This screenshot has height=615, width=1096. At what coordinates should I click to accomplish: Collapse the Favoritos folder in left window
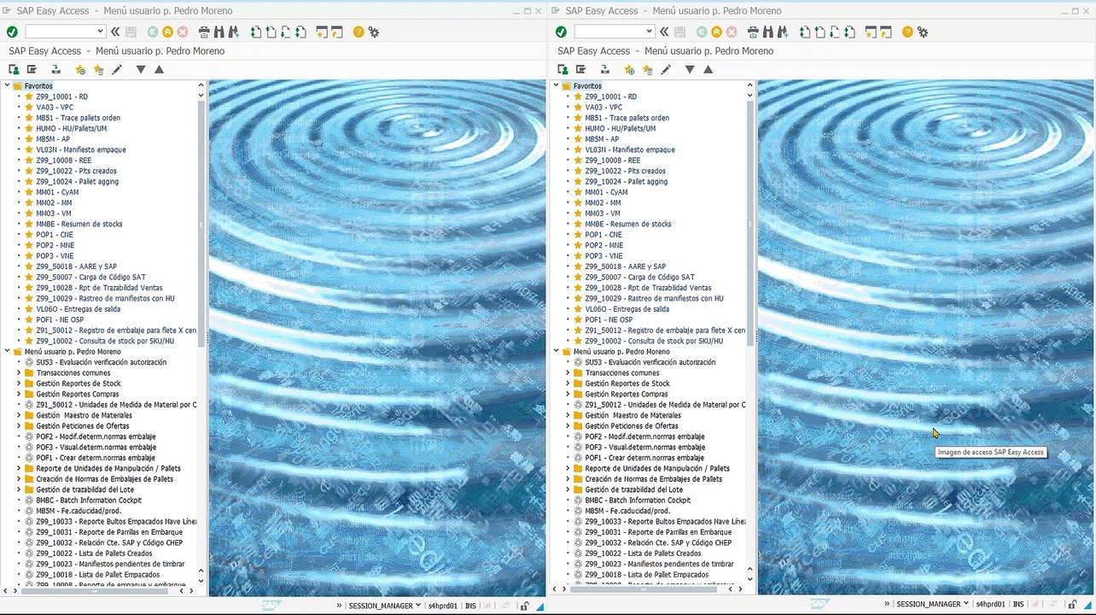[8, 86]
